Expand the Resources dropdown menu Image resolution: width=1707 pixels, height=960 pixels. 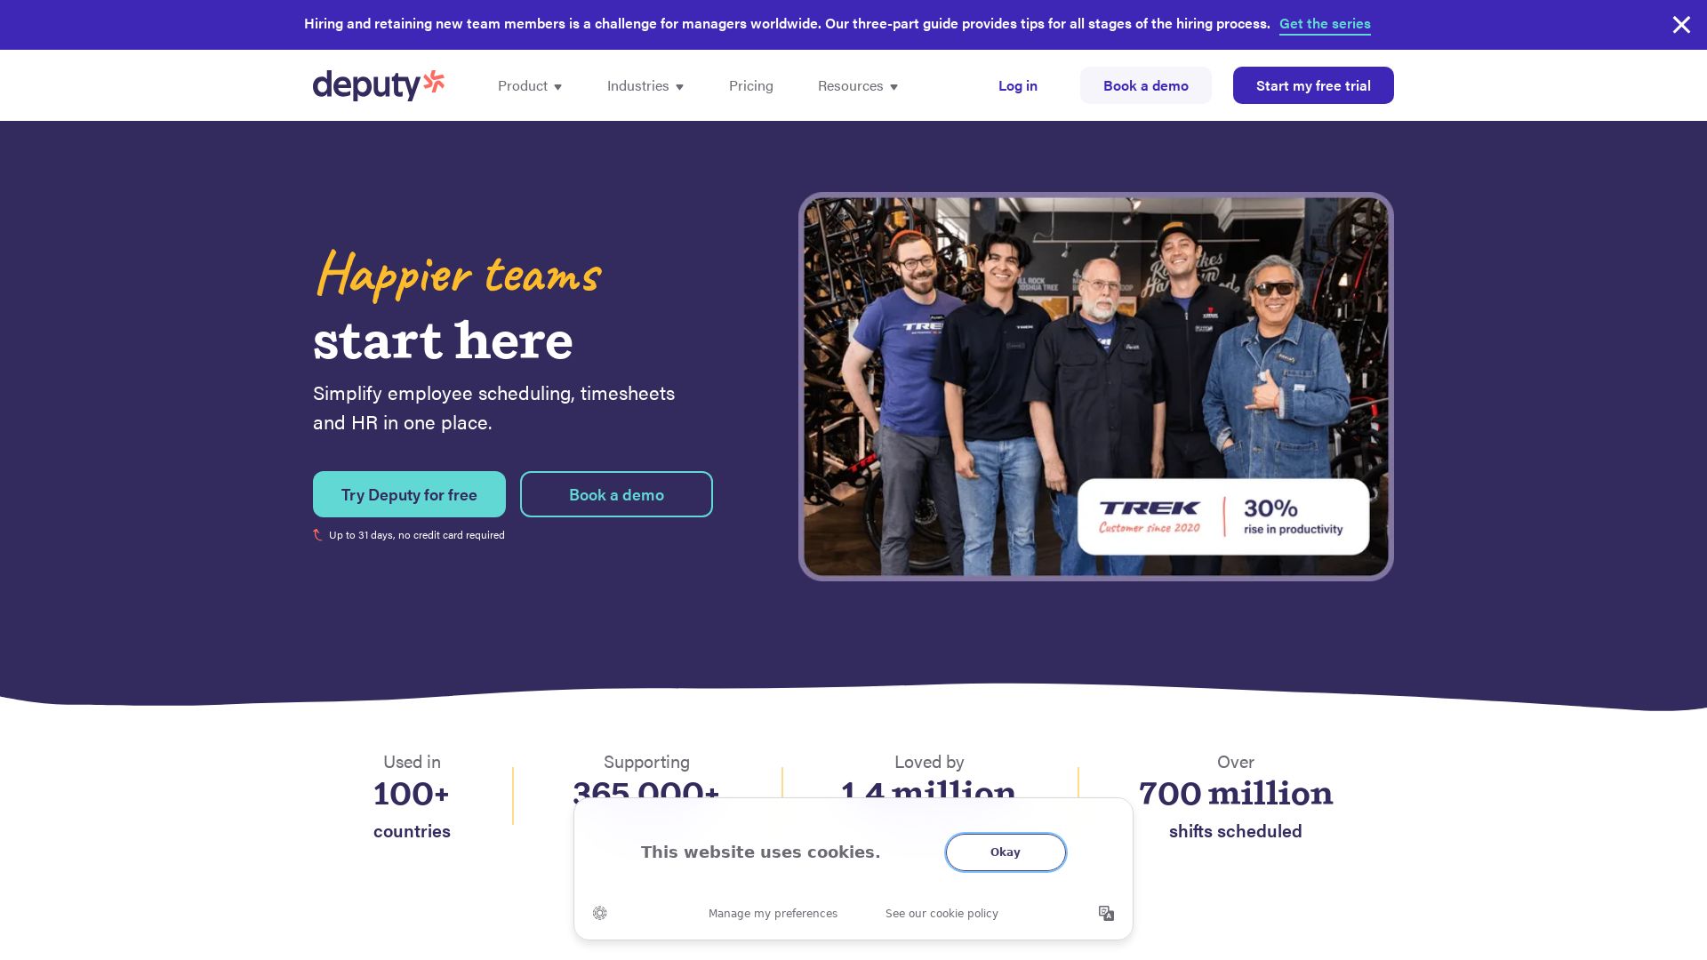[858, 86]
